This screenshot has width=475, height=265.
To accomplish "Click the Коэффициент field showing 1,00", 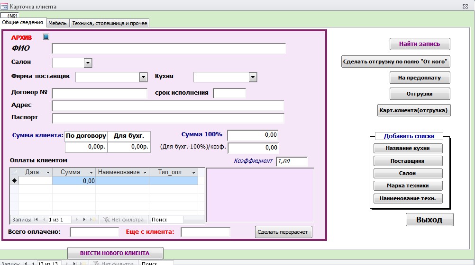I will pos(292,161).
